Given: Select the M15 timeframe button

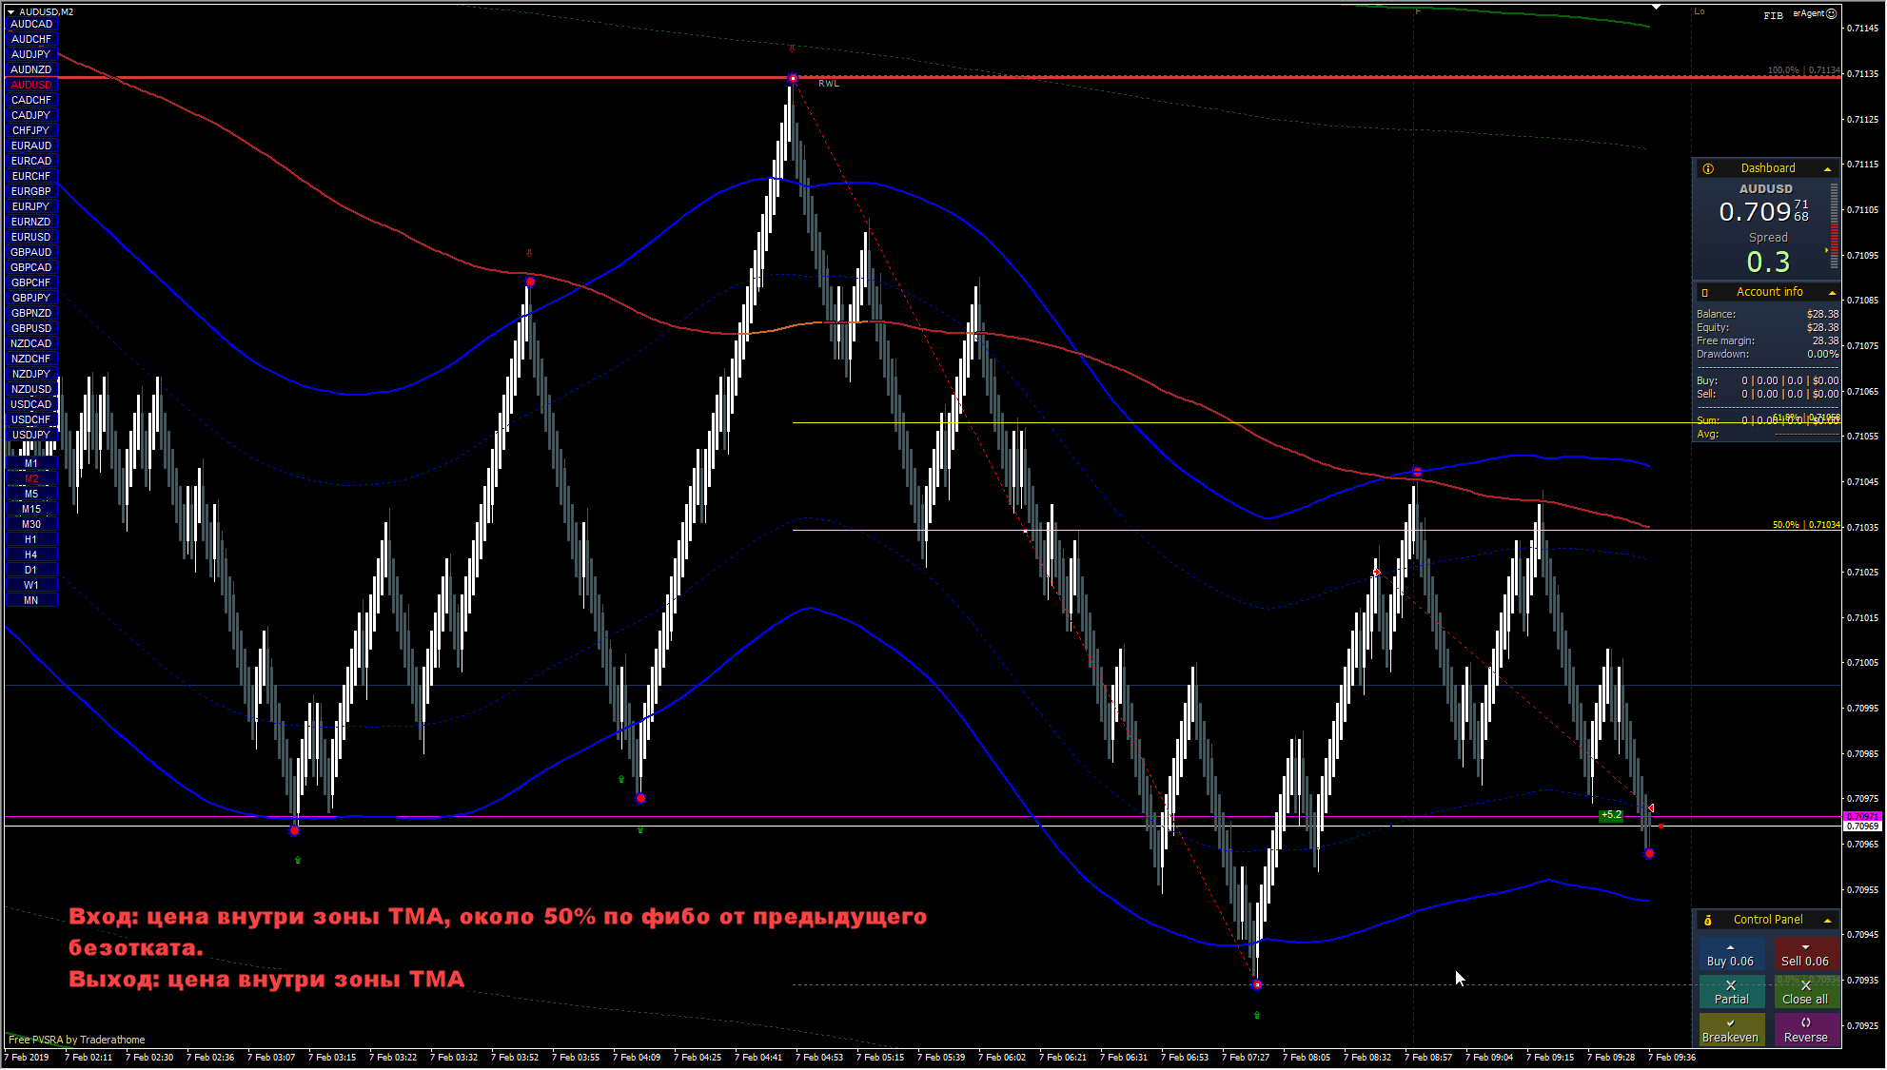Looking at the screenshot, I should [x=31, y=510].
